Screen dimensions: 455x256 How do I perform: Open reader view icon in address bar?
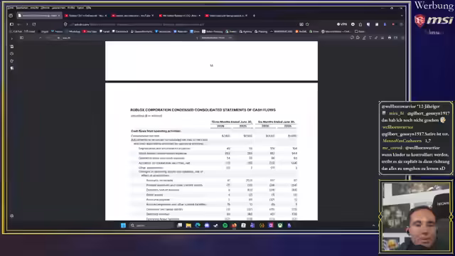[301, 24]
